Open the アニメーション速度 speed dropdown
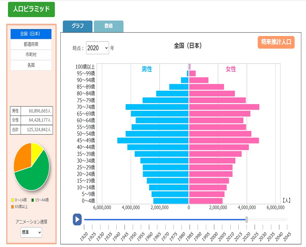The height and width of the screenshot is (247, 306). (31, 232)
